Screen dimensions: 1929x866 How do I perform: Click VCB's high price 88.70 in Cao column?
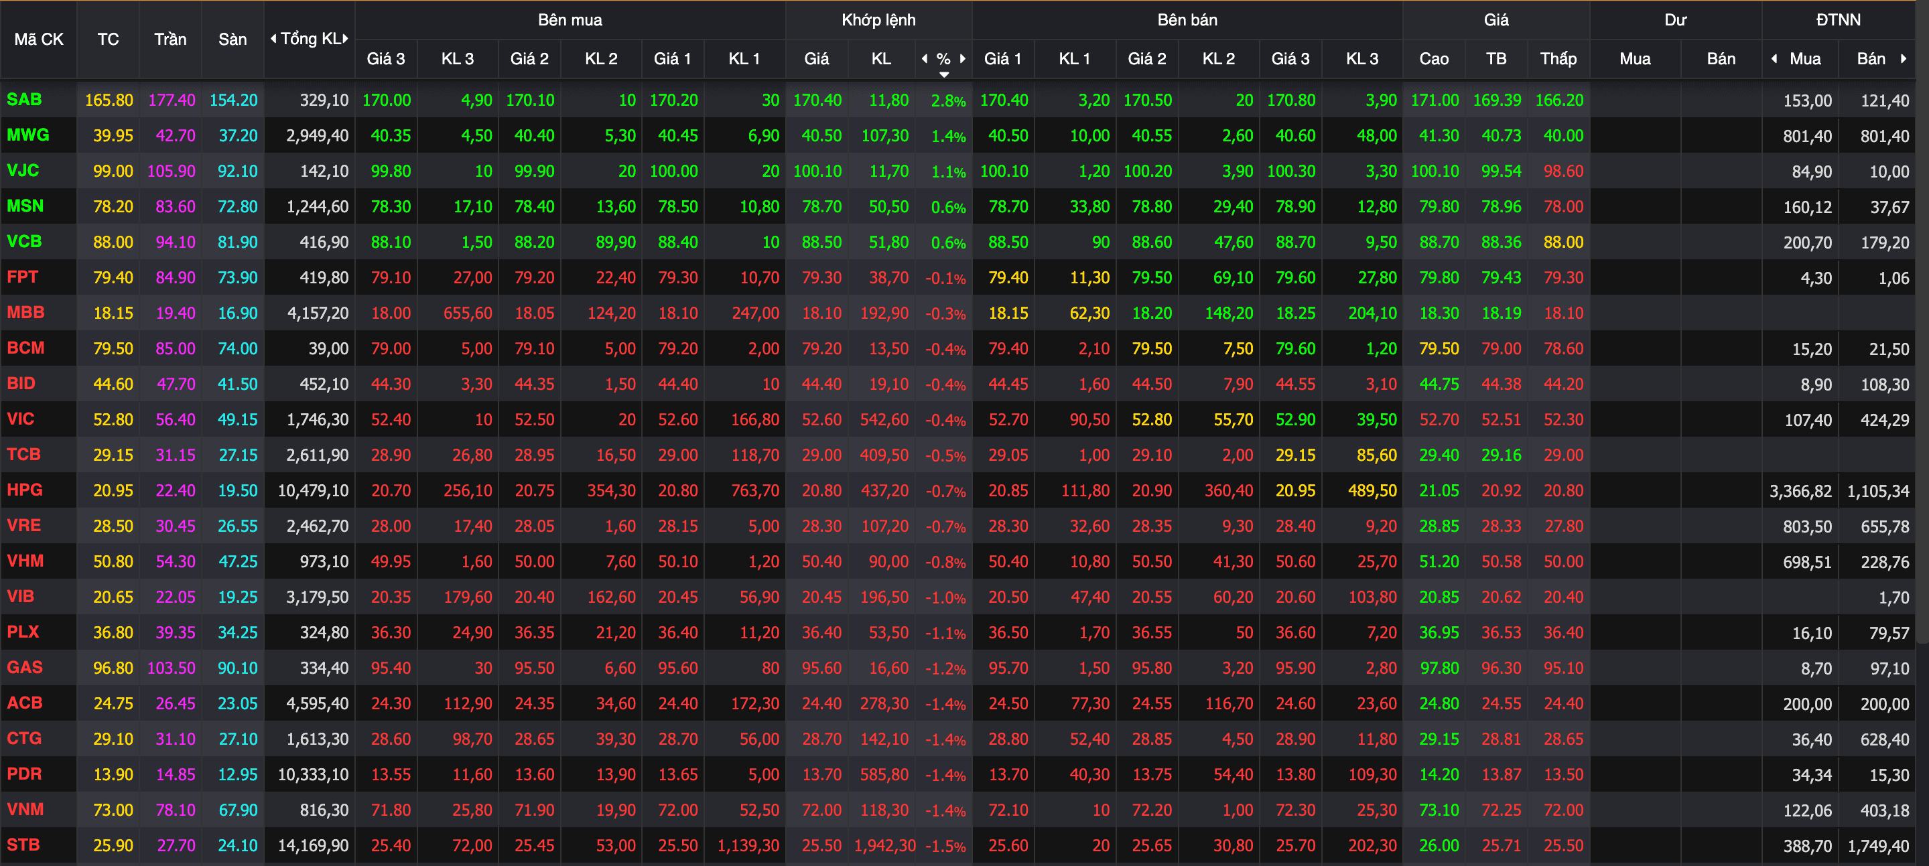coord(1439,242)
